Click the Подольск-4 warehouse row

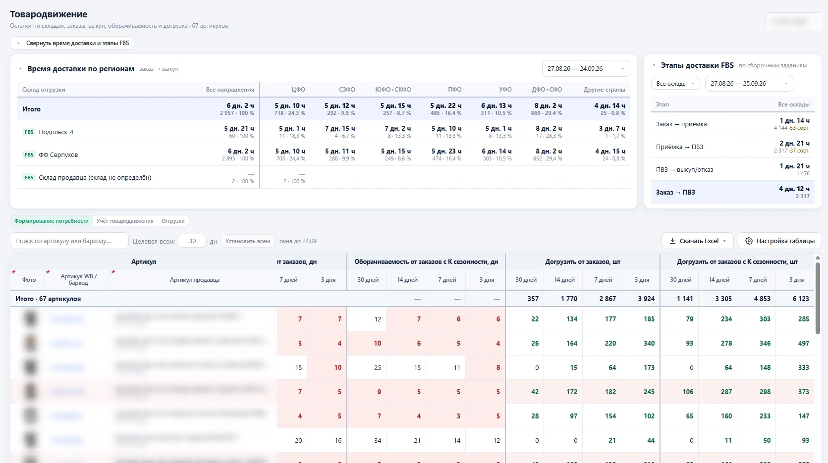[324, 132]
